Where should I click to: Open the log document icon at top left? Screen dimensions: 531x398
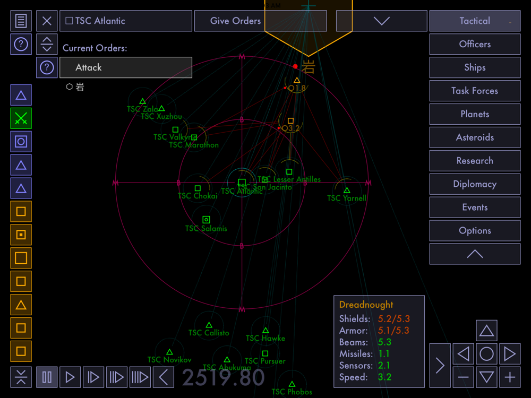tap(21, 21)
